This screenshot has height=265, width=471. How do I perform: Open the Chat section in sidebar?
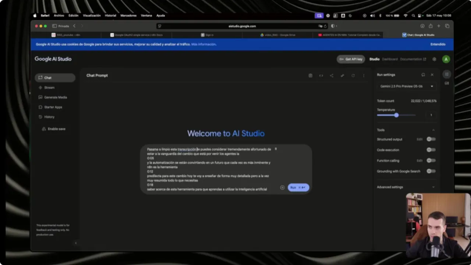point(55,78)
